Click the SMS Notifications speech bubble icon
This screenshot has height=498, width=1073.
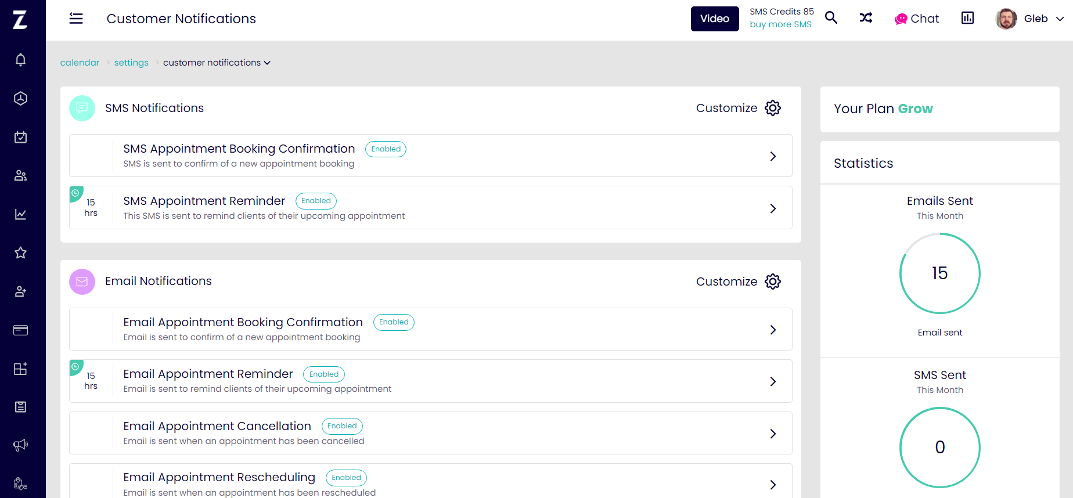[82, 108]
